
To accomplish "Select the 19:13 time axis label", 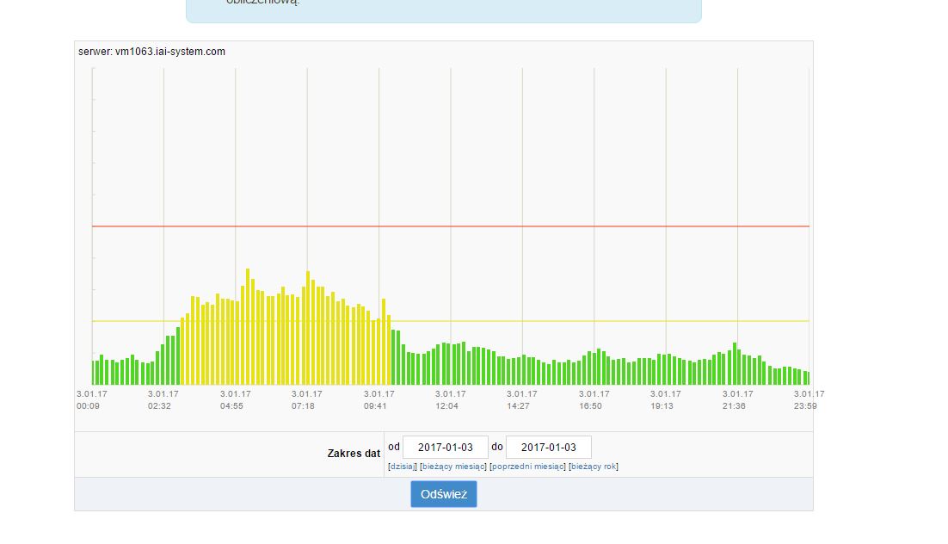I will (662, 406).
